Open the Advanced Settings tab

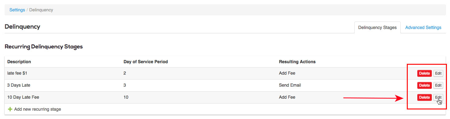(x=423, y=27)
